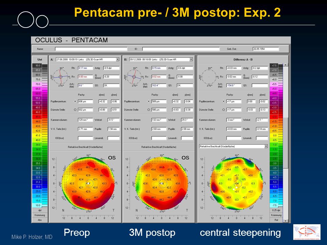Click the 3M postop refractive power map
327x245 pixels.
[162, 183]
